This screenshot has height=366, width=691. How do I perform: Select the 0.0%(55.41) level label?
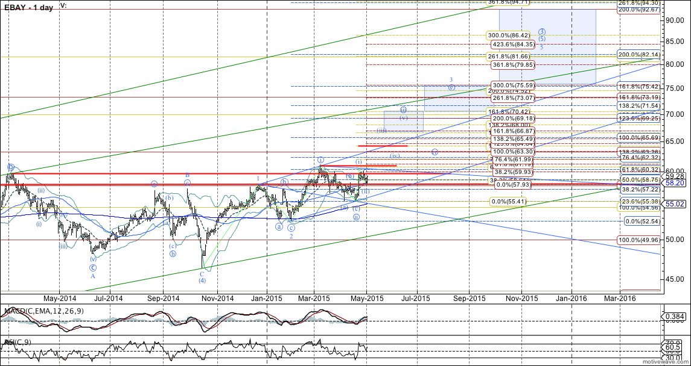[x=509, y=201]
